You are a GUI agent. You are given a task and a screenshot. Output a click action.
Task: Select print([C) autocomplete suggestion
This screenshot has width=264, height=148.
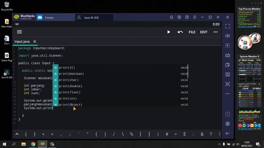tap(120, 67)
